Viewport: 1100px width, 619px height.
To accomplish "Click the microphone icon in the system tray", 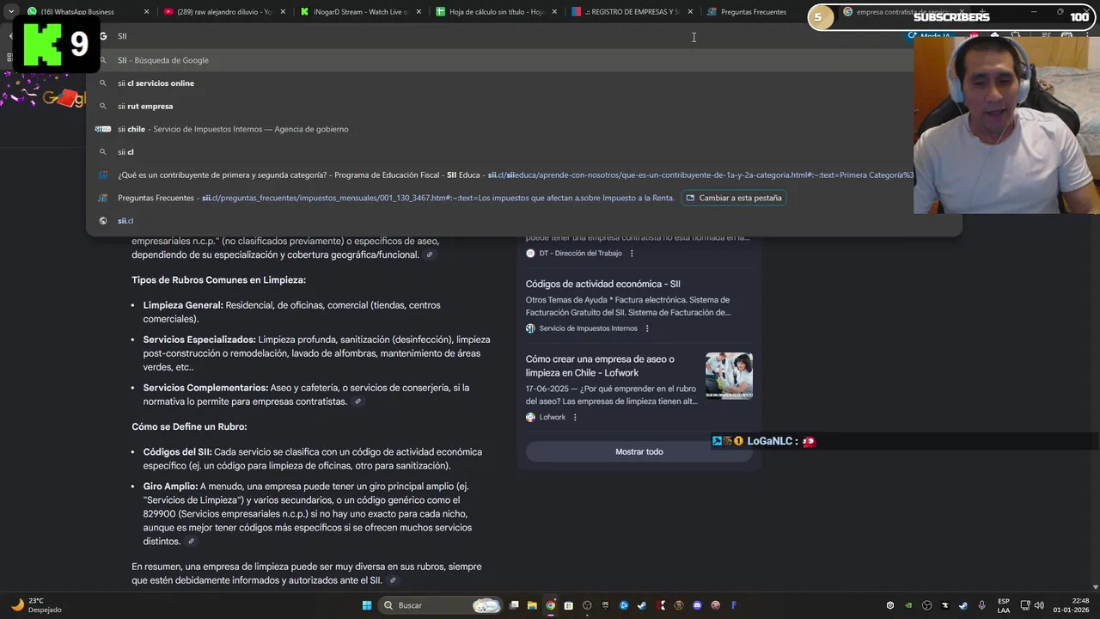I will click(981, 605).
